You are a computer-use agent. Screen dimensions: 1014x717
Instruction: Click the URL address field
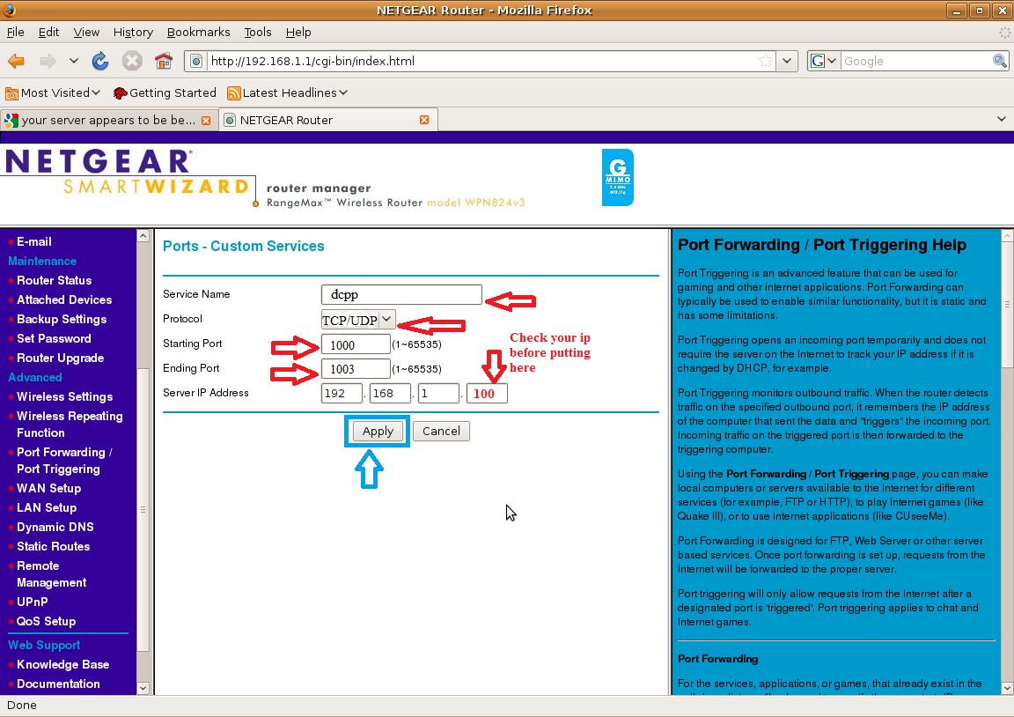481,61
